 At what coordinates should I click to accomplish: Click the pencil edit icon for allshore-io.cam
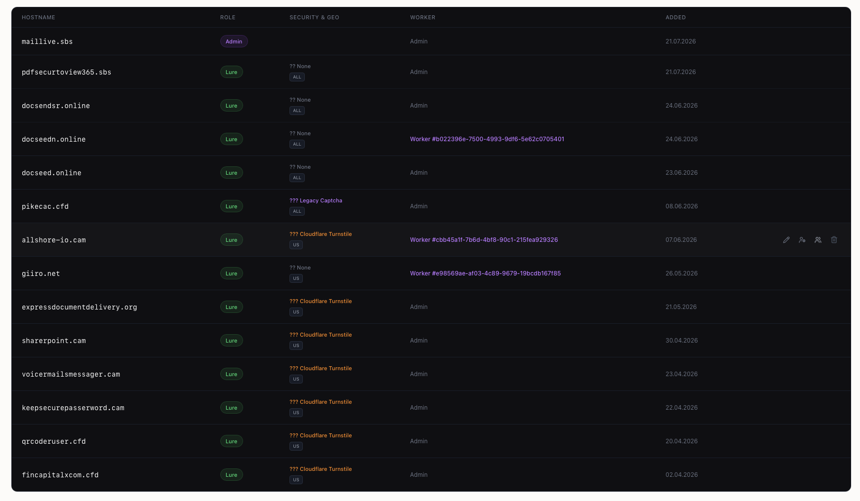click(x=786, y=240)
